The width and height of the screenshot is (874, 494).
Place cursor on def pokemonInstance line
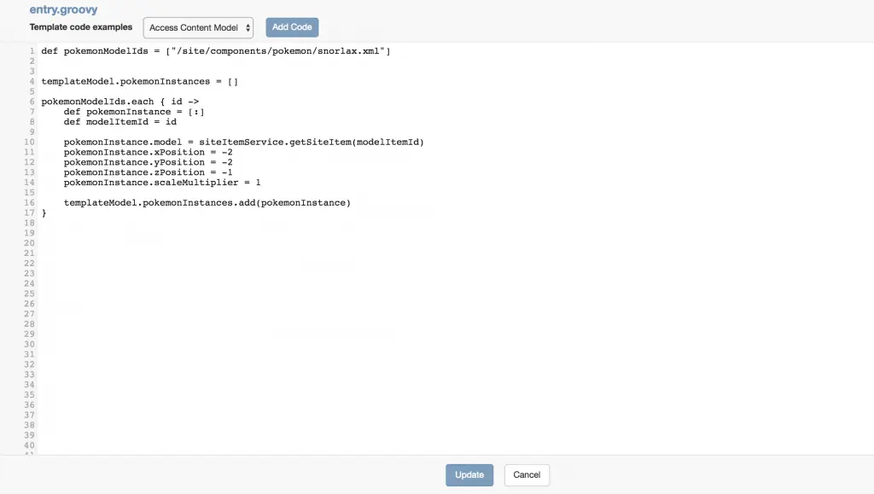(x=134, y=112)
